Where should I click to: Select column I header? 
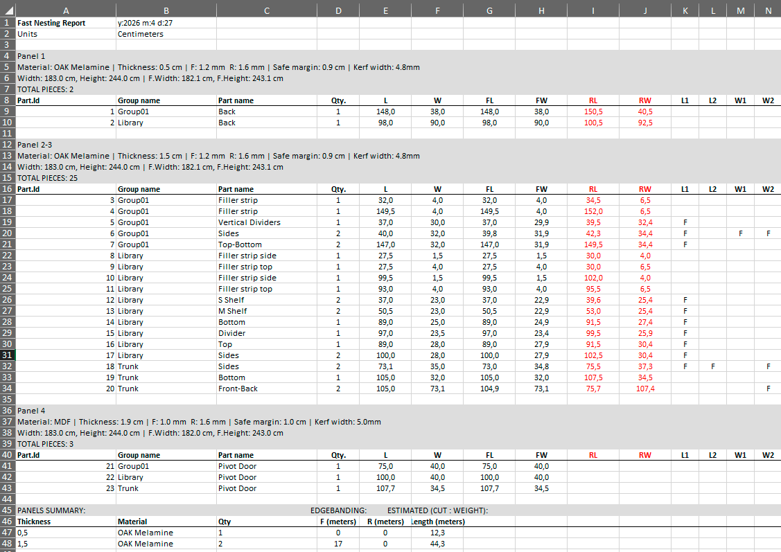pos(593,10)
